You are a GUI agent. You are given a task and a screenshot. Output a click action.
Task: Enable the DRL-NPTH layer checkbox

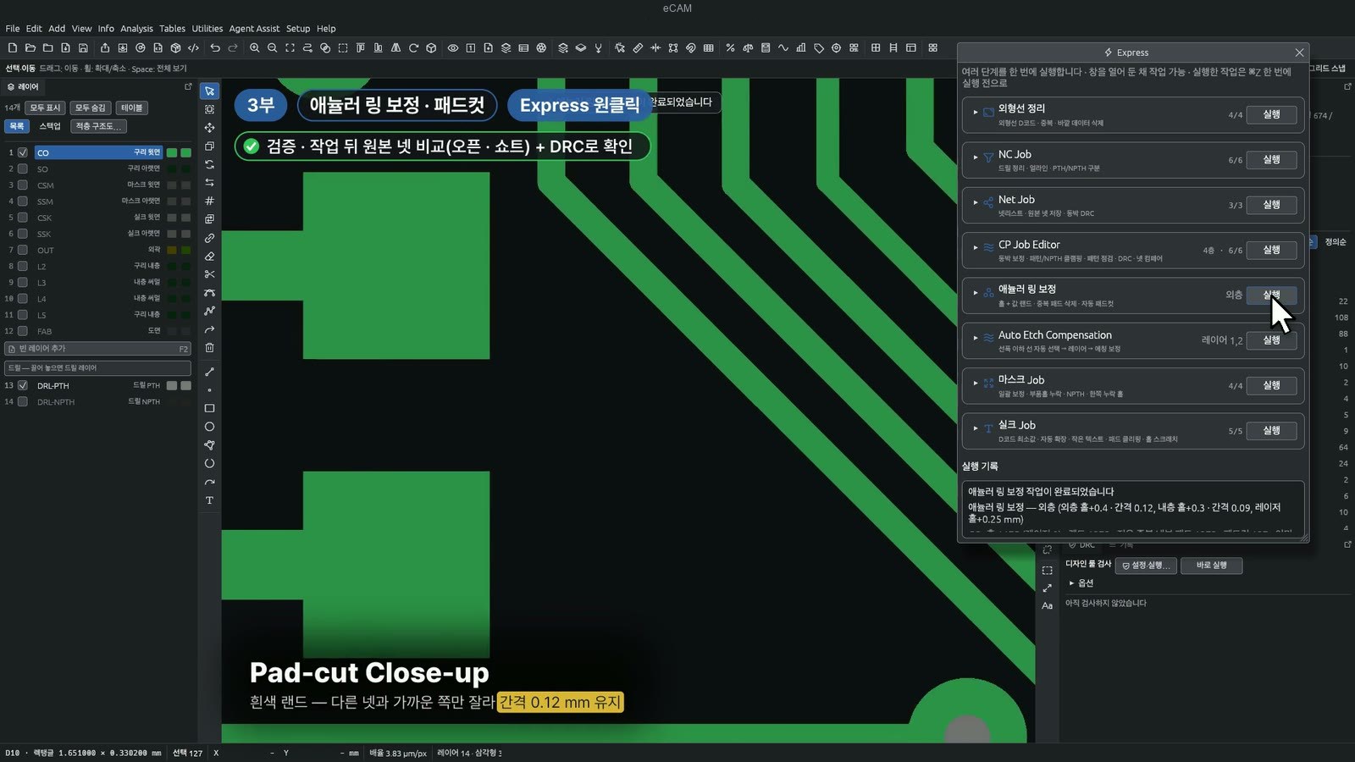click(x=23, y=401)
